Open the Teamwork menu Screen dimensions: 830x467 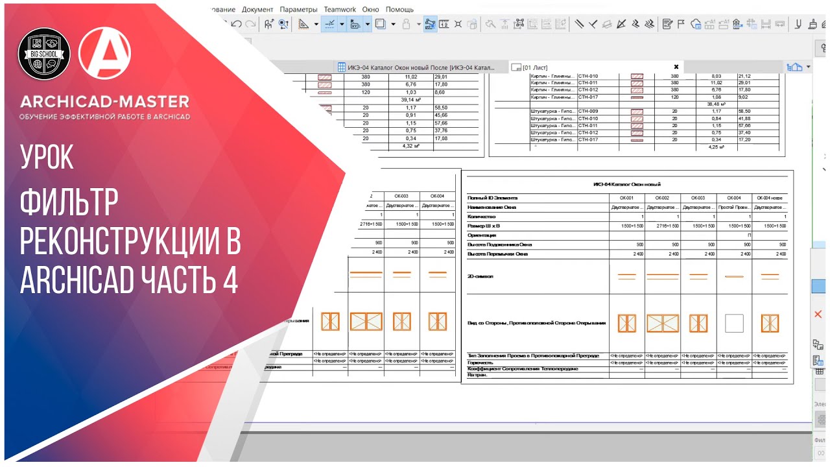pos(340,10)
